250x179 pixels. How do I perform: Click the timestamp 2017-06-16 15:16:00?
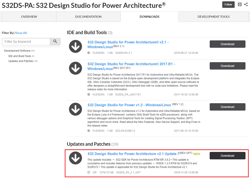click(186, 131)
